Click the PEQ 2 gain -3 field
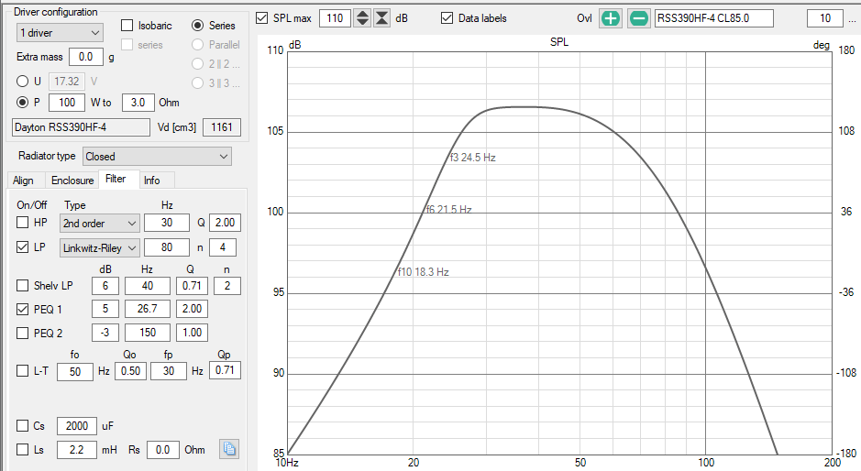This screenshot has height=471, width=861. [105, 332]
